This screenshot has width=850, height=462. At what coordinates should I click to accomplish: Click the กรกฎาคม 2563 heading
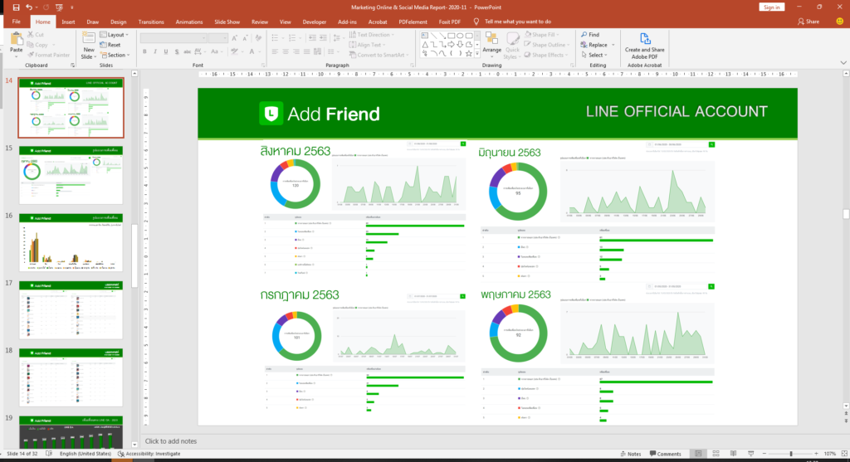point(299,294)
